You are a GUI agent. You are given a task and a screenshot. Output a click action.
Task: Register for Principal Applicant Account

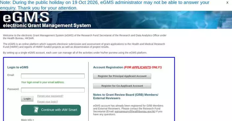(x=122, y=76)
